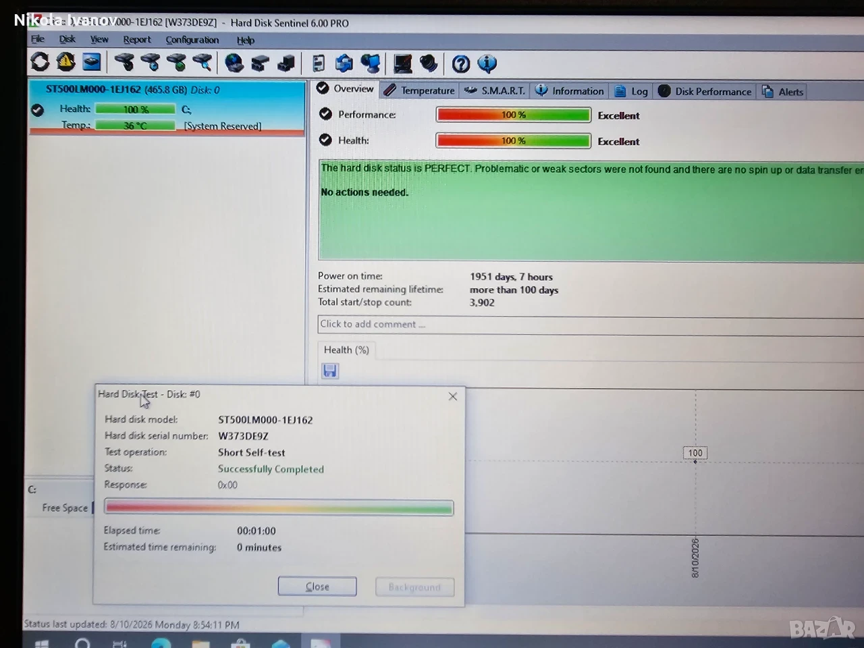Click the blue folder with arrows toolbar icon

tap(344, 63)
